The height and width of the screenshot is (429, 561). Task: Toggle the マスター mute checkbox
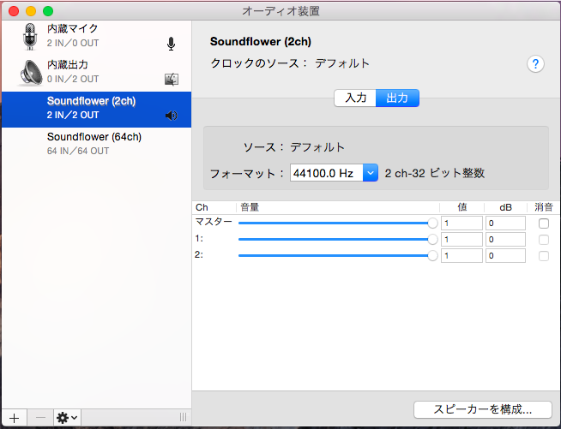(x=544, y=223)
